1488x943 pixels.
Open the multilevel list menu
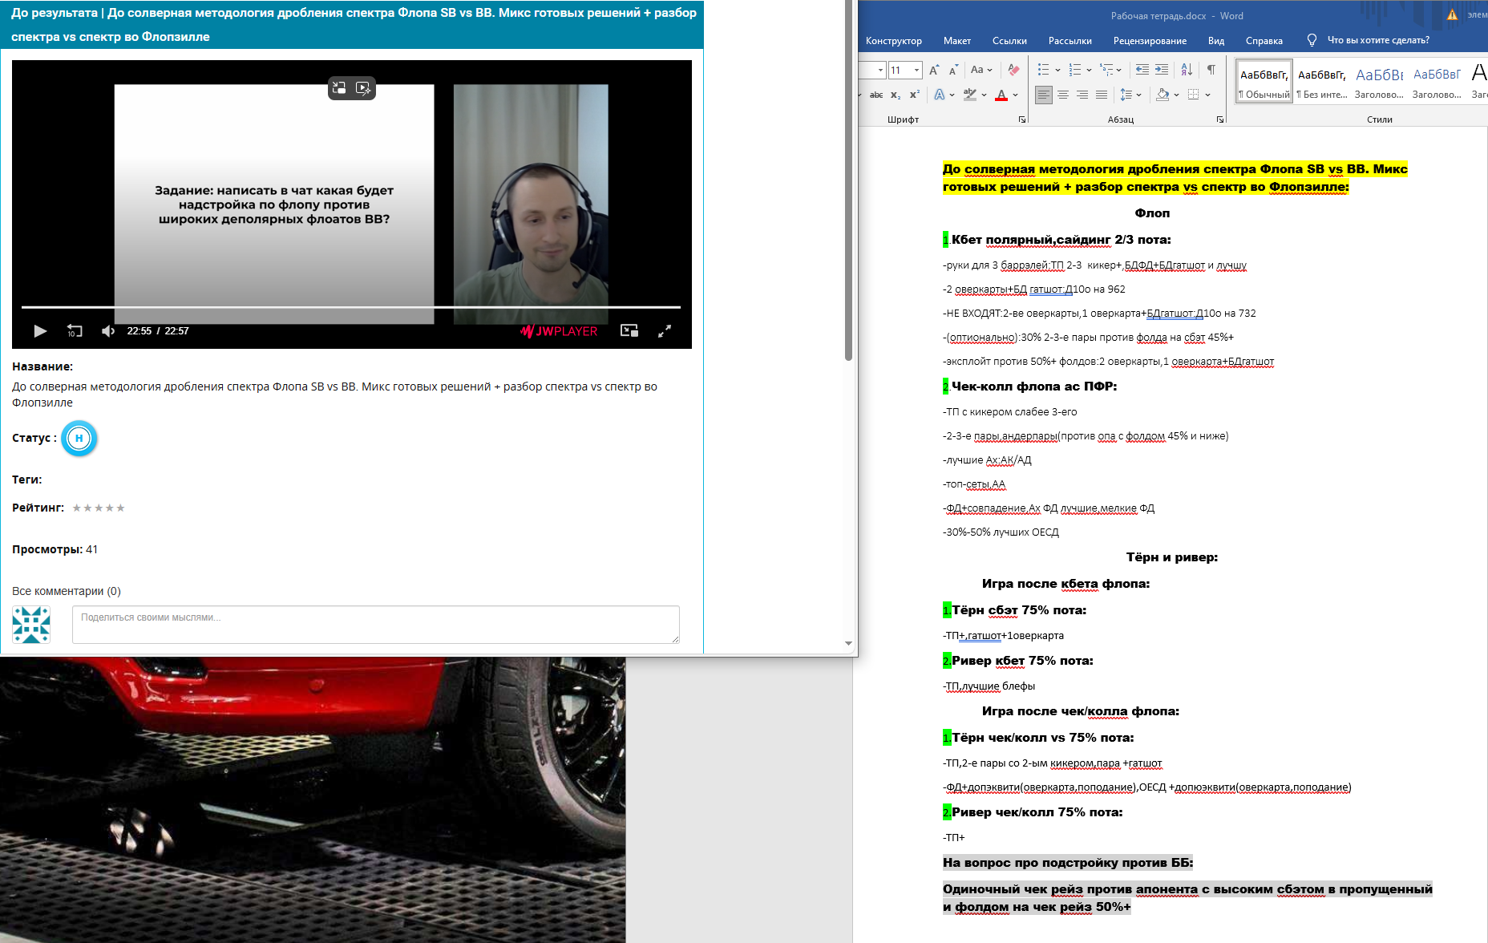(x=1110, y=70)
